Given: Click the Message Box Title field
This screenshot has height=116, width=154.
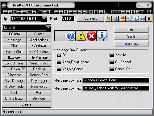Looking at the screenshot, I should click(116, 80).
